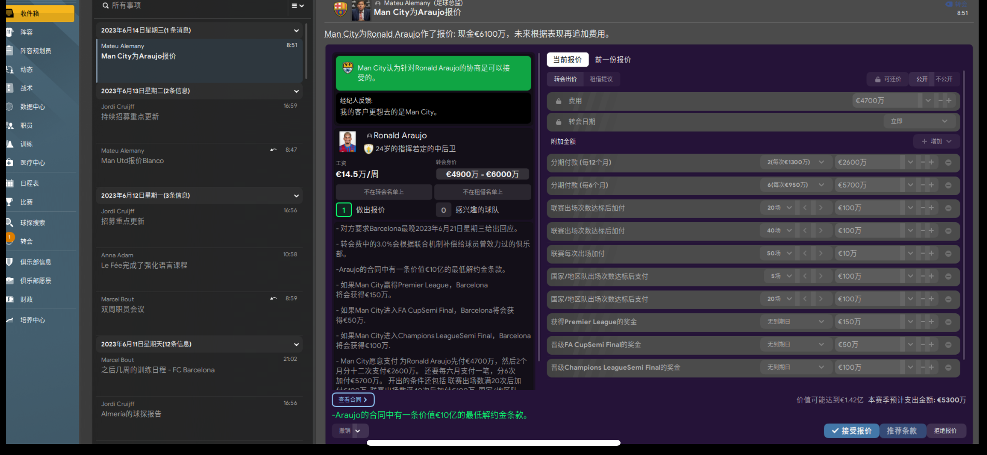Click the search magnifier beside 所有事项
987x455 pixels.
click(105, 5)
